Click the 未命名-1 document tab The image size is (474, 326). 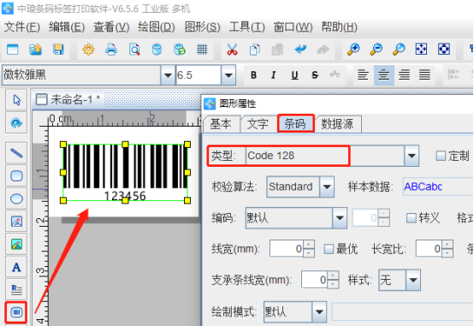coord(68,99)
